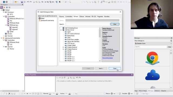Screen dimensions: 173x97
Task: Switch to the Bundles tab
Action: (x=107, y=16)
